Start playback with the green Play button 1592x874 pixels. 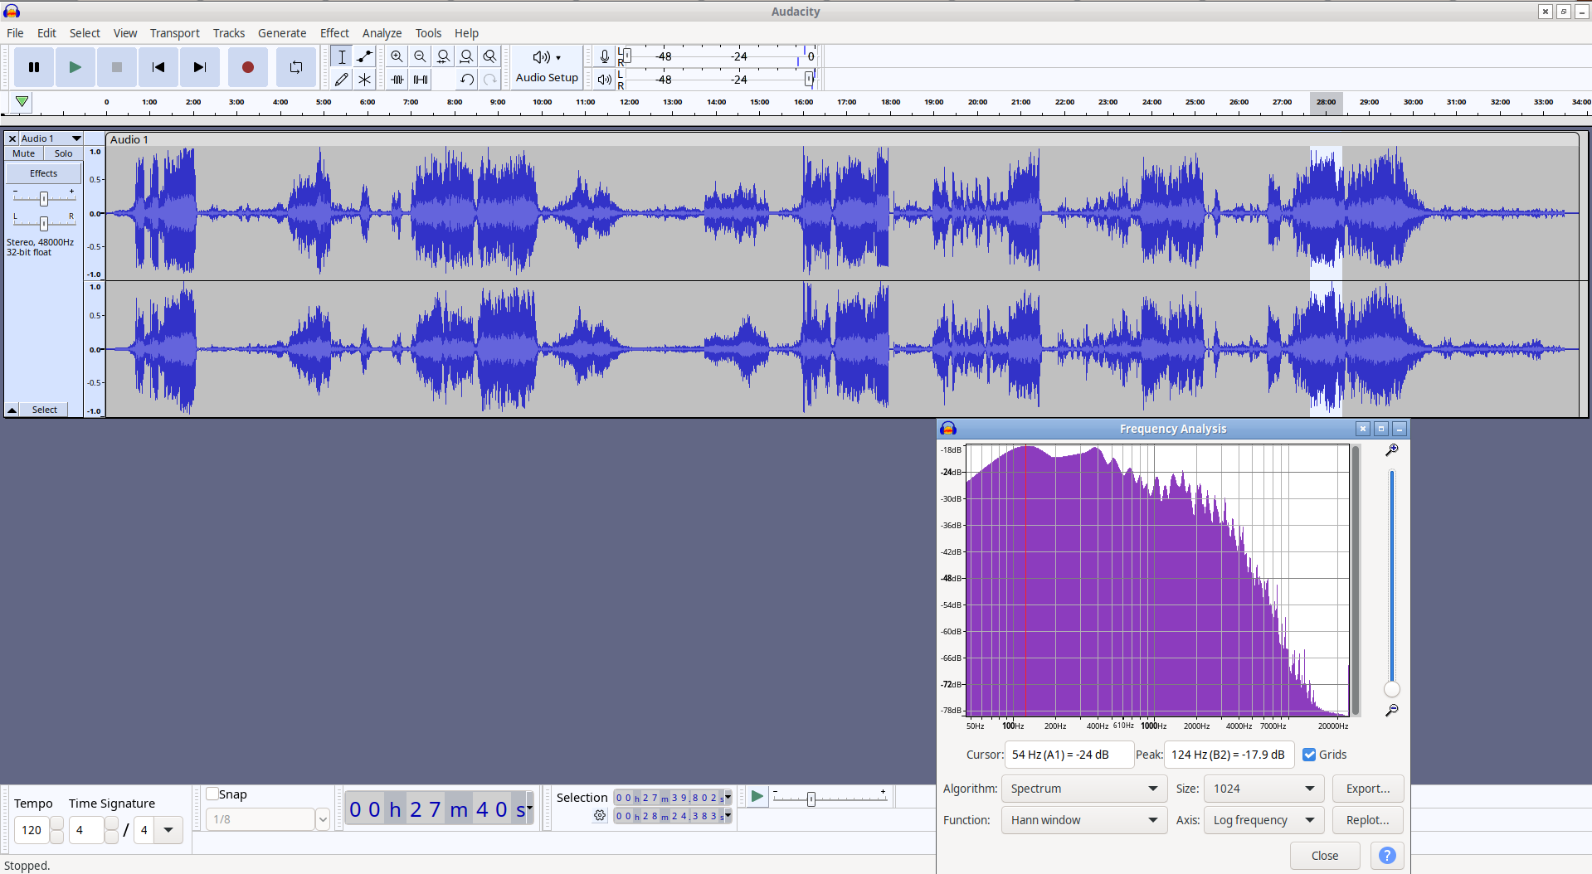(75, 67)
